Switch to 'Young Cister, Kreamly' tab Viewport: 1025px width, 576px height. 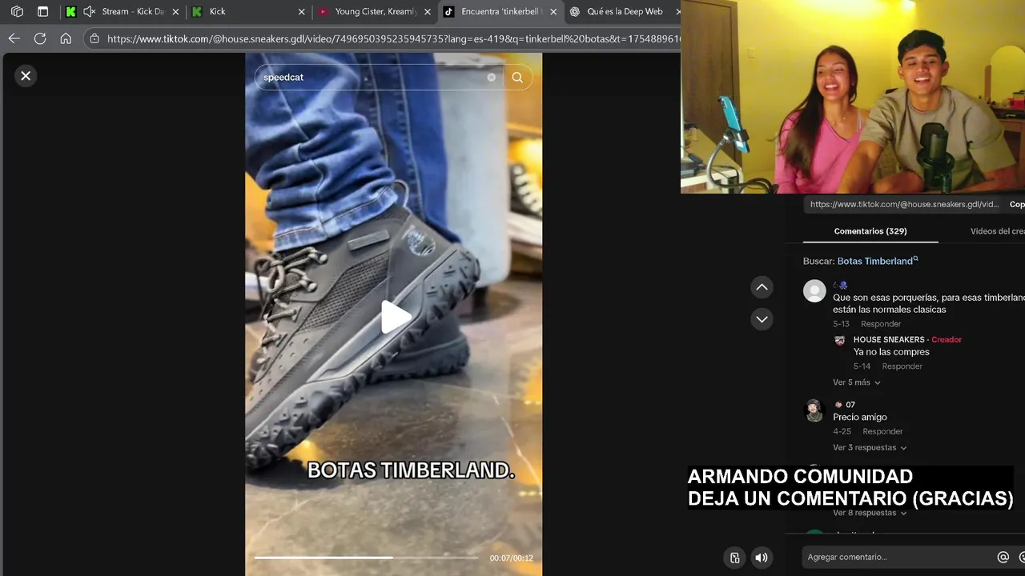pos(376,12)
